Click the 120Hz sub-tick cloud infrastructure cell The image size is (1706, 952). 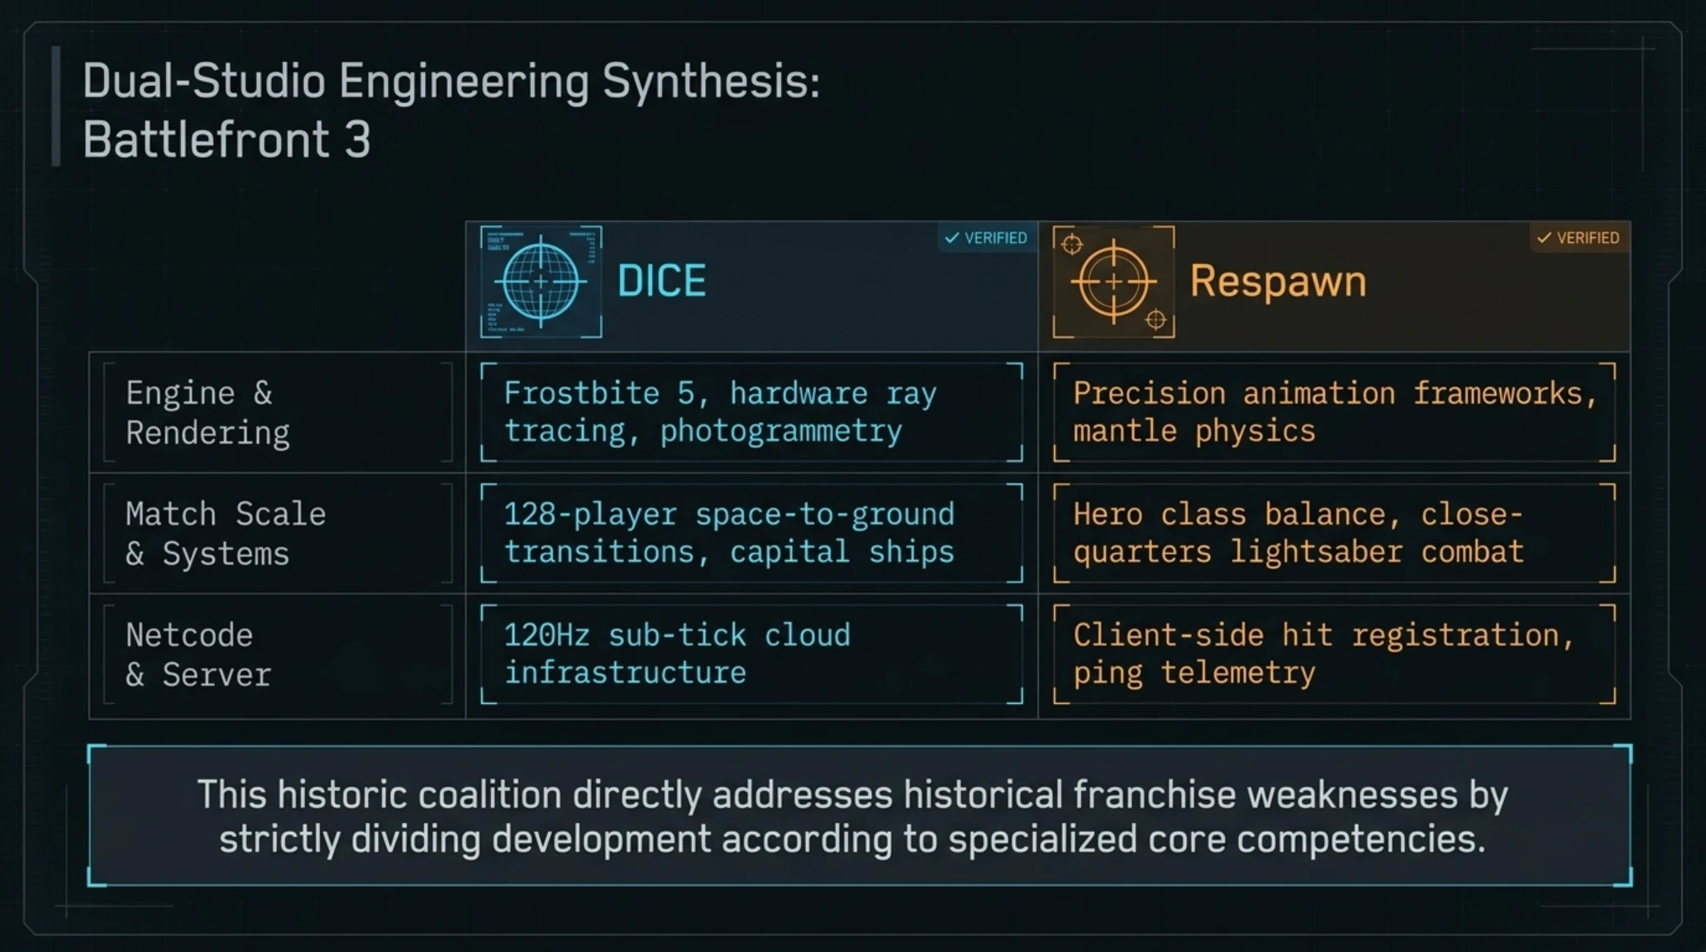(751, 654)
